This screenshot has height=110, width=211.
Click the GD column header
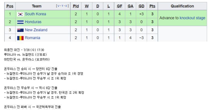[x=141, y=6]
